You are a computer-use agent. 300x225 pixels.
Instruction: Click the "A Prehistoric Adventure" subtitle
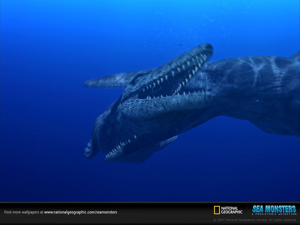pos(274,214)
